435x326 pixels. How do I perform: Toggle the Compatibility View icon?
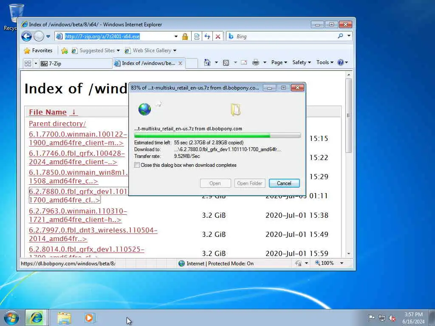click(x=197, y=37)
